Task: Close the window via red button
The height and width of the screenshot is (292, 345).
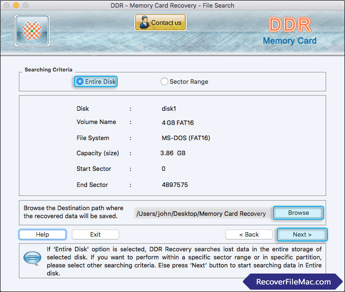Action: (7, 5)
